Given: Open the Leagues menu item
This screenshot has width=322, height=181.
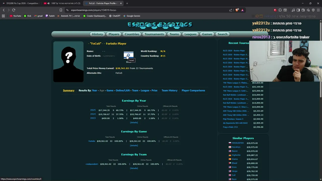Looking at the screenshot, I should tap(190, 34).
